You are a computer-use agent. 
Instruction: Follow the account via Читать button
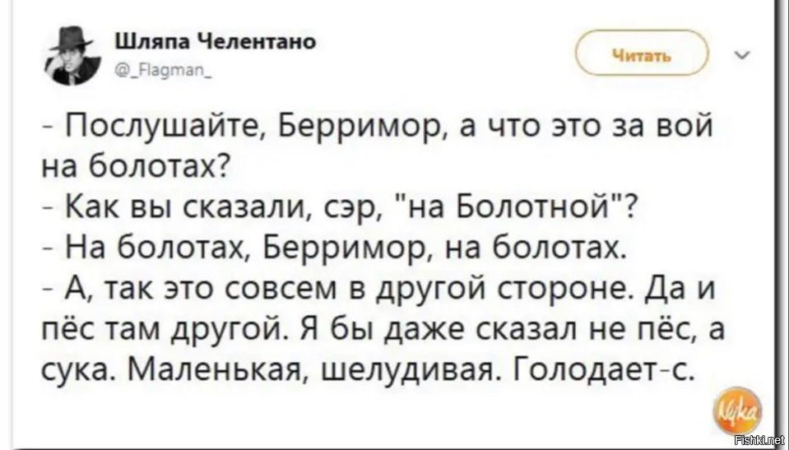tap(642, 55)
